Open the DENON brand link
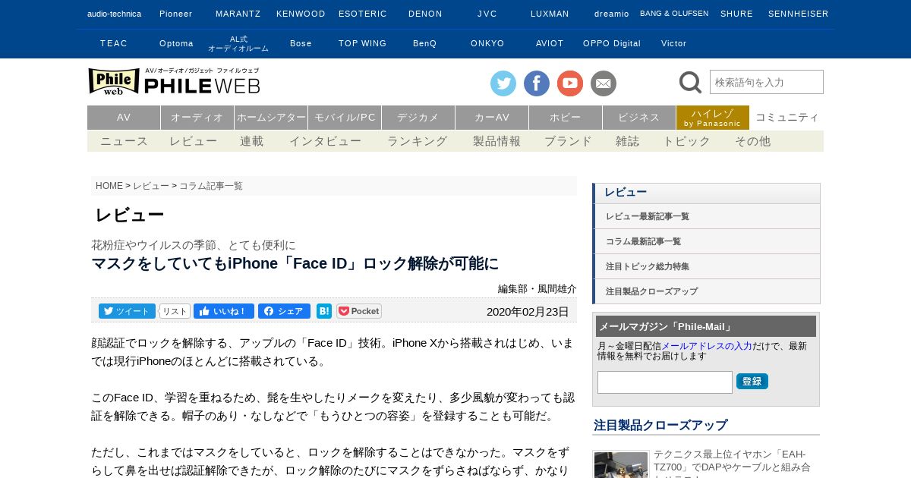Viewport: 911px width, 478px height. click(425, 14)
